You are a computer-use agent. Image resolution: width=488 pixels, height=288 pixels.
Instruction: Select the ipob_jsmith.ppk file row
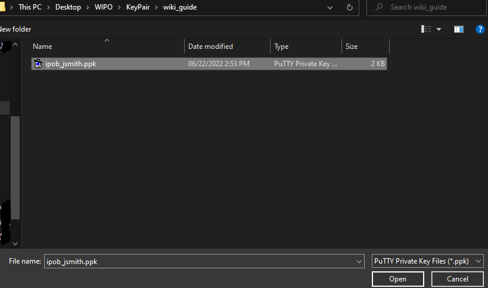(209, 64)
